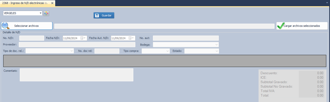Click the color palette icon beside VERGELES

pos(46,13)
